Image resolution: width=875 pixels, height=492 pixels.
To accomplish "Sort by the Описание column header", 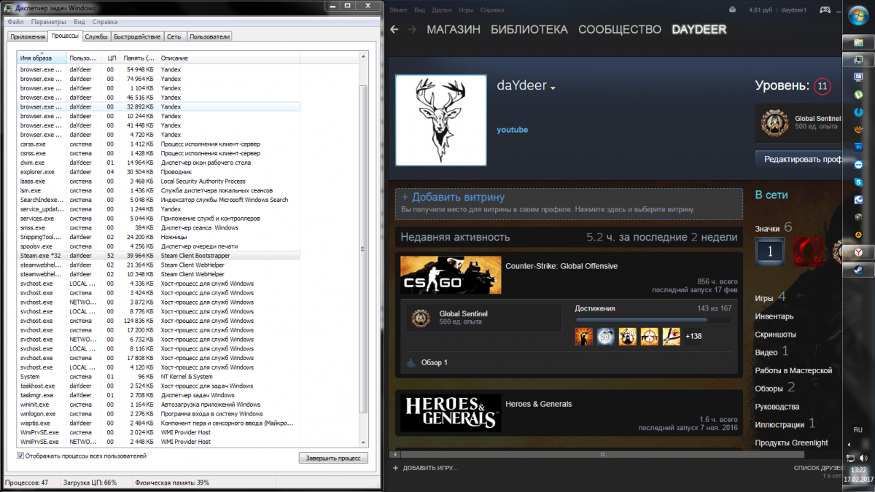I will pyautogui.click(x=230, y=58).
